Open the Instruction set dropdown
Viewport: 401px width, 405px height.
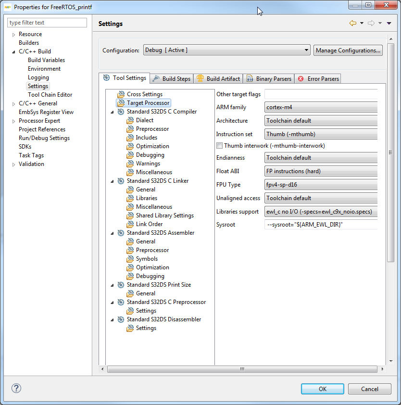[x=321, y=134]
